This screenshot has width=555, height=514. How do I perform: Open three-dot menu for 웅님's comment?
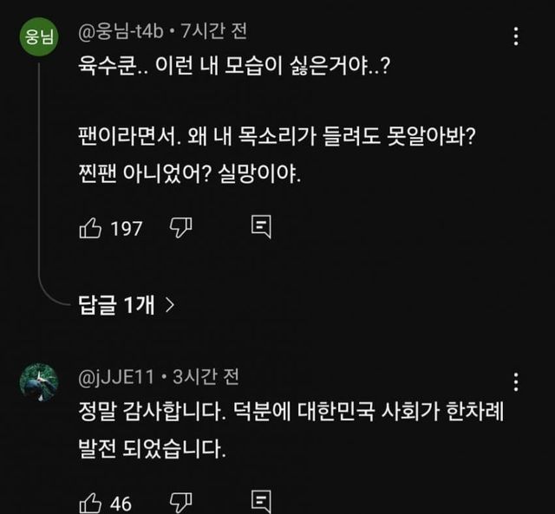coord(517,36)
